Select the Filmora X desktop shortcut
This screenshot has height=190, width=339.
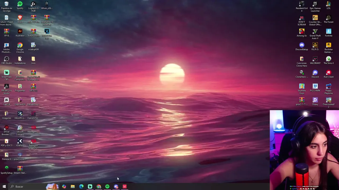(x=6, y=156)
